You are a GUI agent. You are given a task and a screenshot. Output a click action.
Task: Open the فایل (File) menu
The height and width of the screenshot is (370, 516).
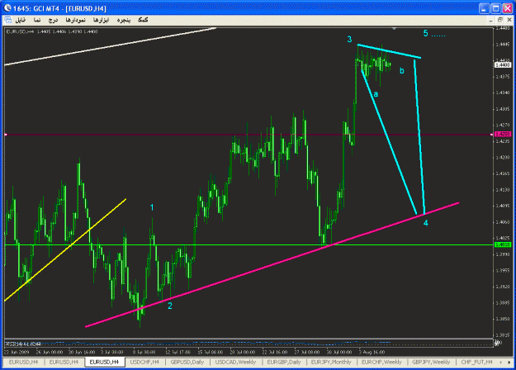pyautogui.click(x=21, y=20)
